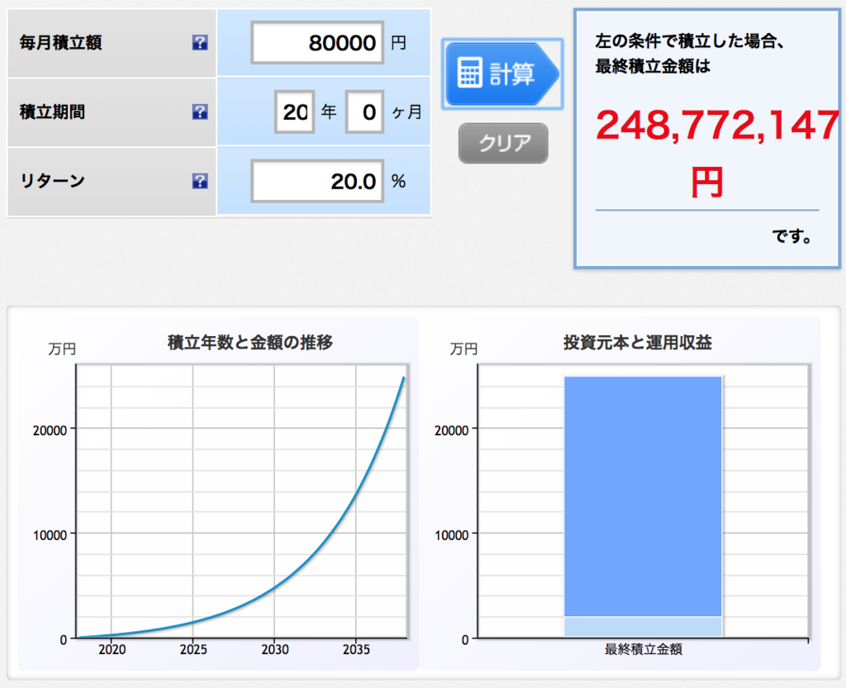Click the 2030 axis label on line chart

point(274,649)
